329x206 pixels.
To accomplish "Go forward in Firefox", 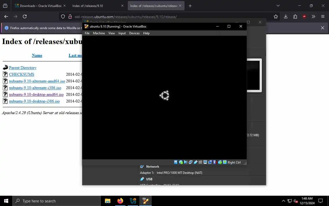I will tap(15, 16).
